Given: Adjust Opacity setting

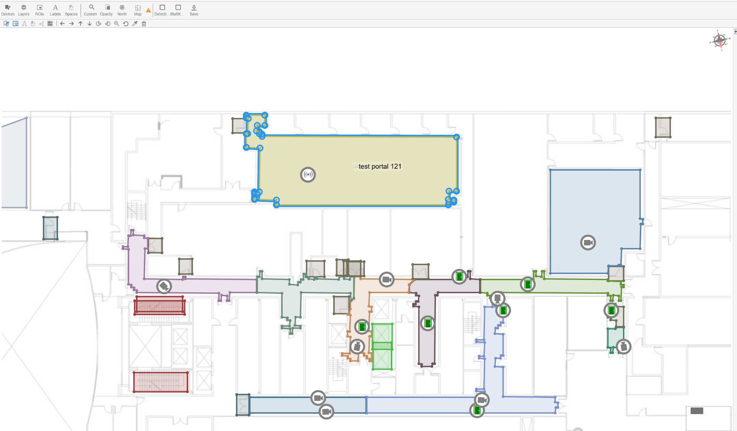Looking at the screenshot, I should click(106, 10).
